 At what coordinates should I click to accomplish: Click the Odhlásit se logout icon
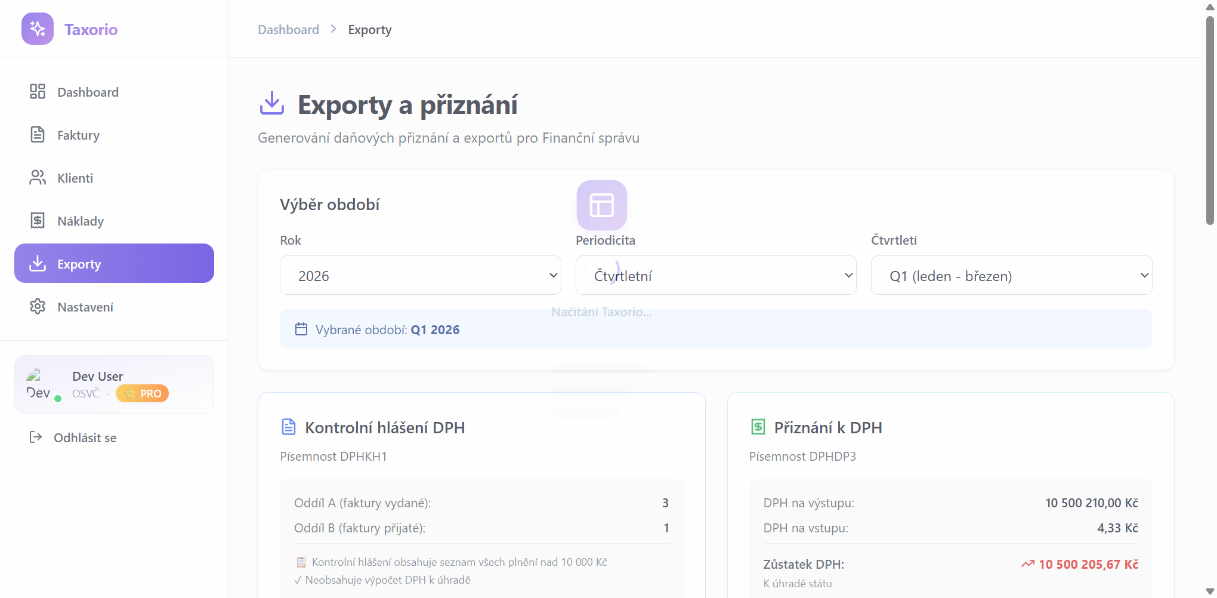coord(36,437)
